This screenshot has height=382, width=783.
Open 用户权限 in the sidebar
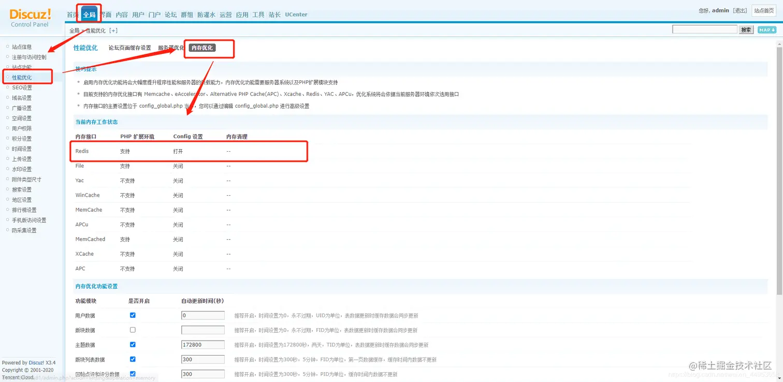[x=22, y=128]
